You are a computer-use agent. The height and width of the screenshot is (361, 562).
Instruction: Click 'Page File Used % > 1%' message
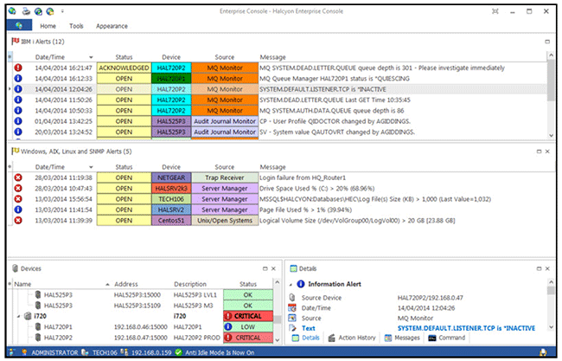coord(306,210)
